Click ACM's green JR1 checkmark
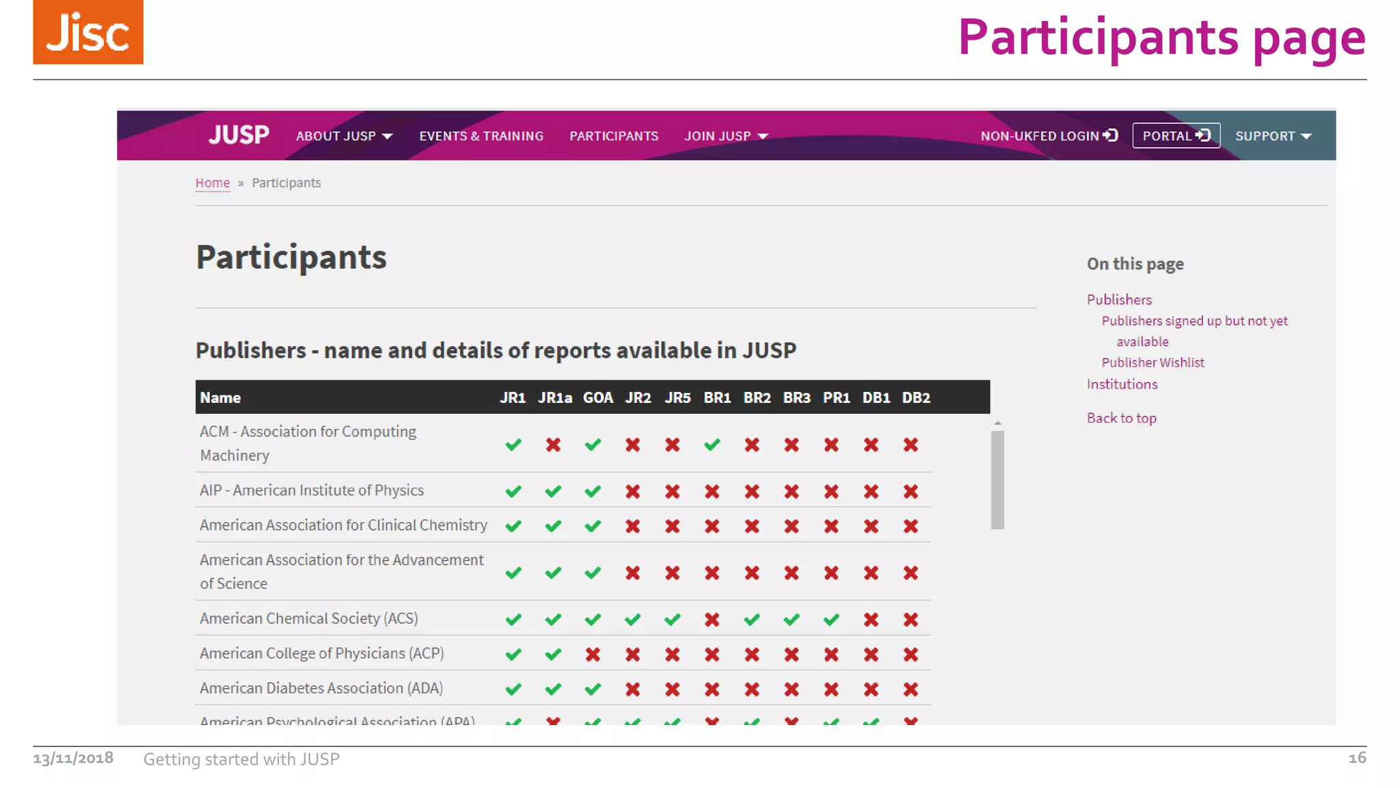The image size is (1400, 788). pos(513,445)
